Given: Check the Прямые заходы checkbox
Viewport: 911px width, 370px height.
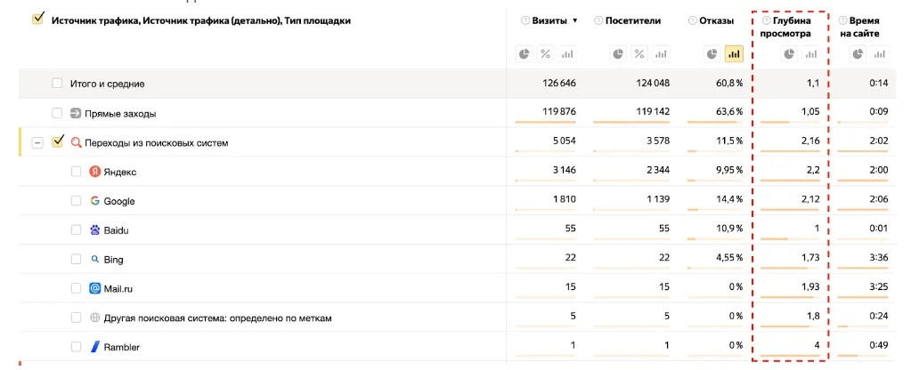Looking at the screenshot, I should (x=56, y=113).
